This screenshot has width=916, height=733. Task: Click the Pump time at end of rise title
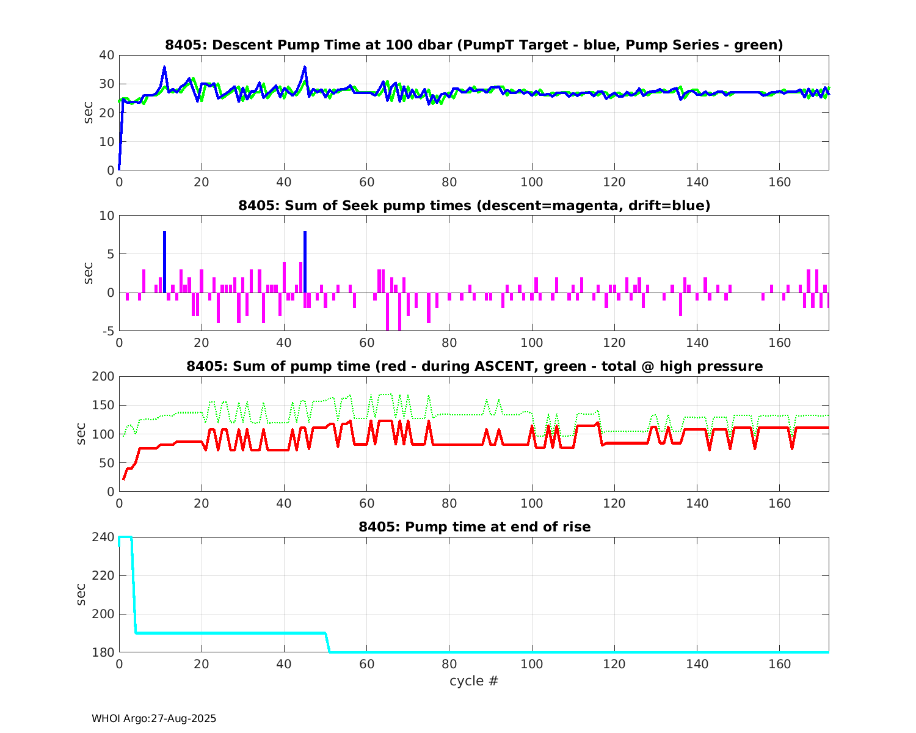pos(474,527)
